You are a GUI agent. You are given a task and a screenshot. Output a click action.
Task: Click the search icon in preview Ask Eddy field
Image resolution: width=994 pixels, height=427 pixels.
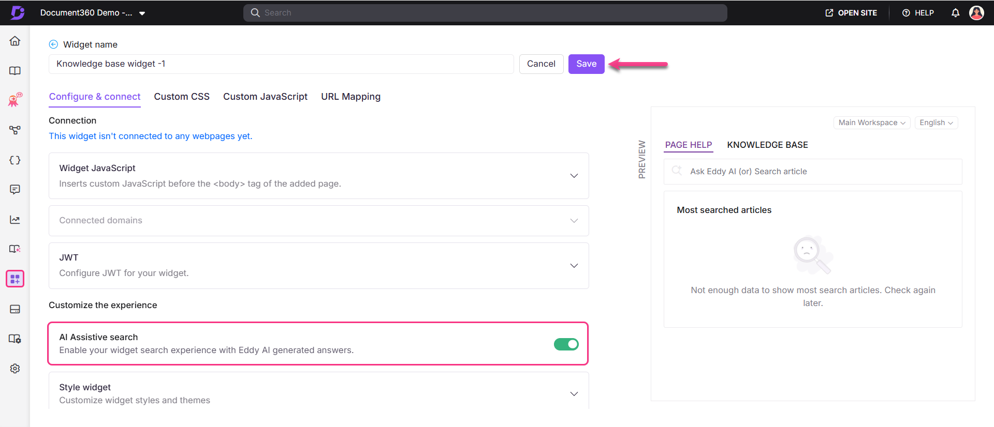(x=677, y=171)
